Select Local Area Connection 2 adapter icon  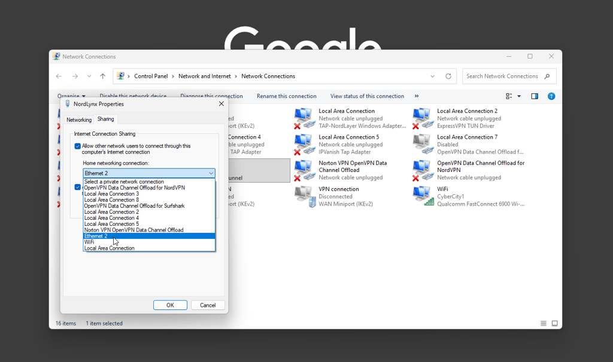click(423, 119)
